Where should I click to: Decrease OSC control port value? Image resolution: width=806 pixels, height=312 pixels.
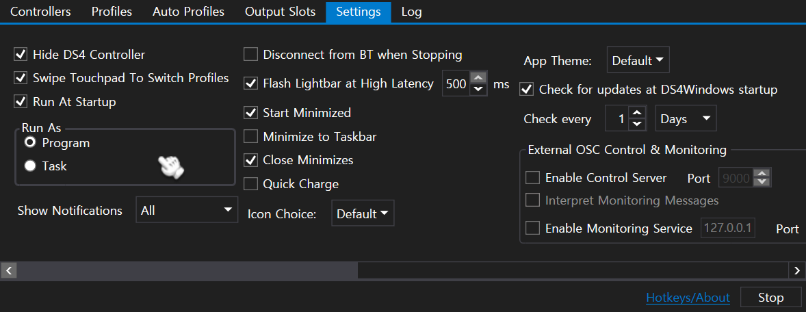pos(763,183)
